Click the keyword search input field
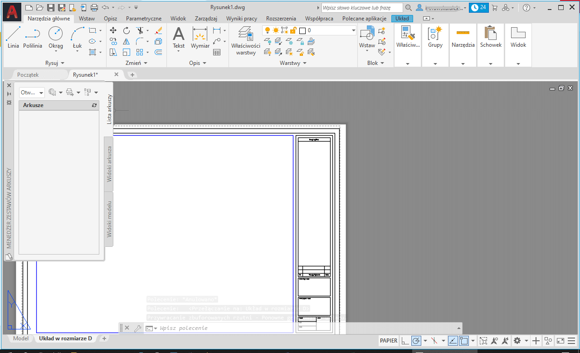This screenshot has width=580, height=353. pos(362,8)
